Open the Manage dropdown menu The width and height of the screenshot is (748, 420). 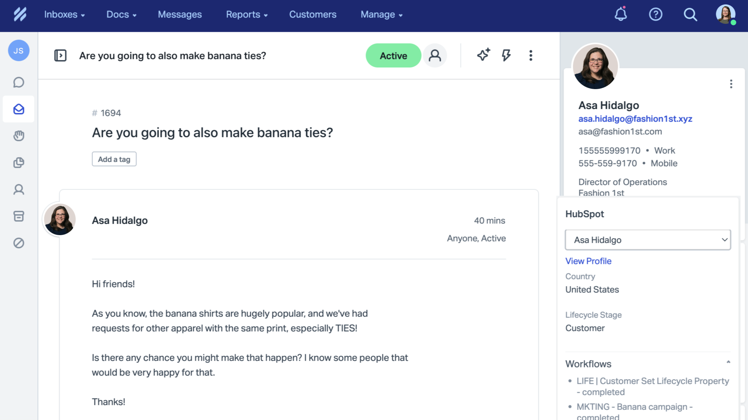tap(382, 14)
